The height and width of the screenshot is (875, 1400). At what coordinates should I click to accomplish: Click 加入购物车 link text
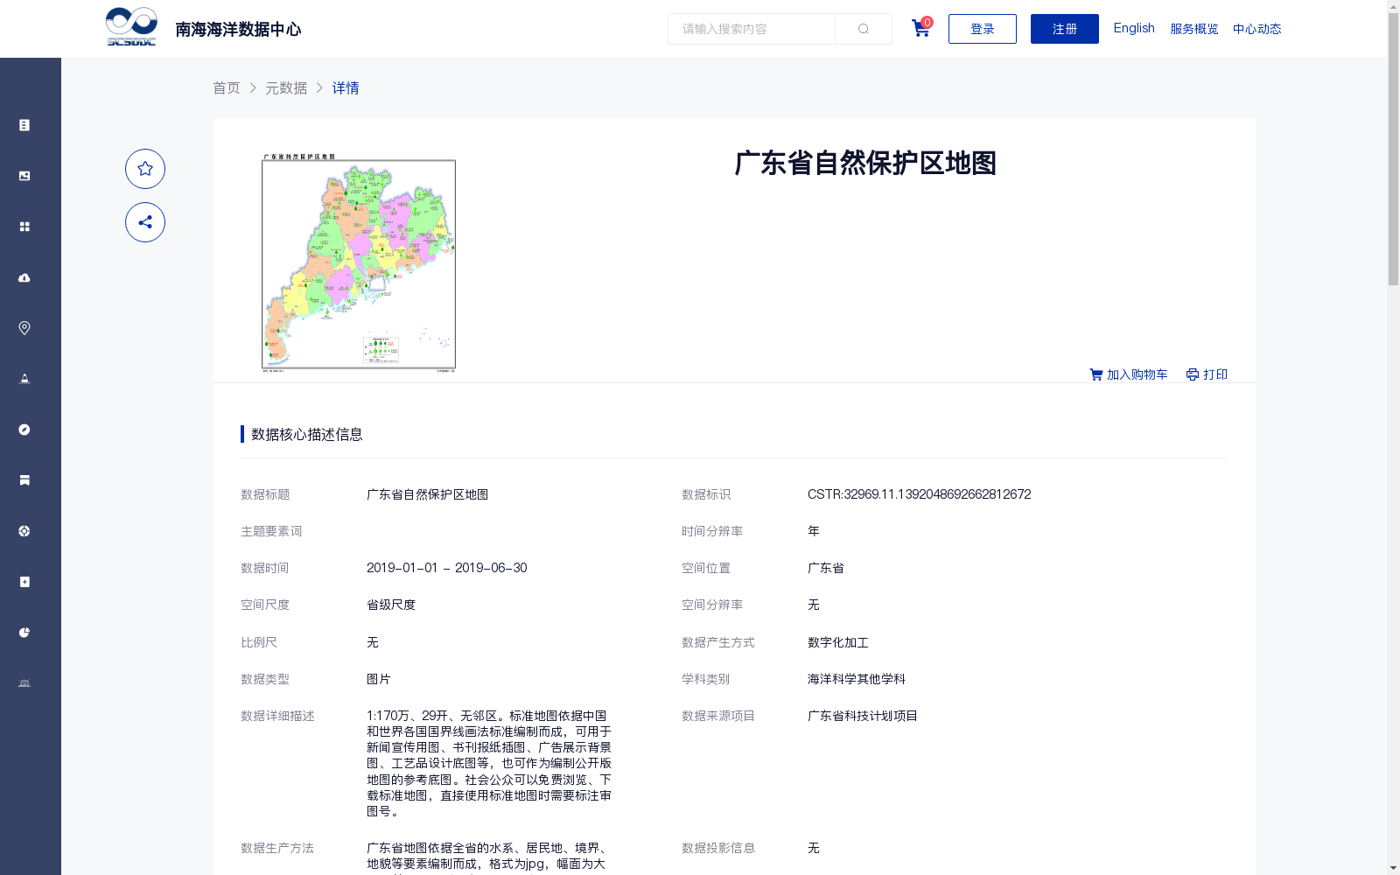pos(1137,374)
